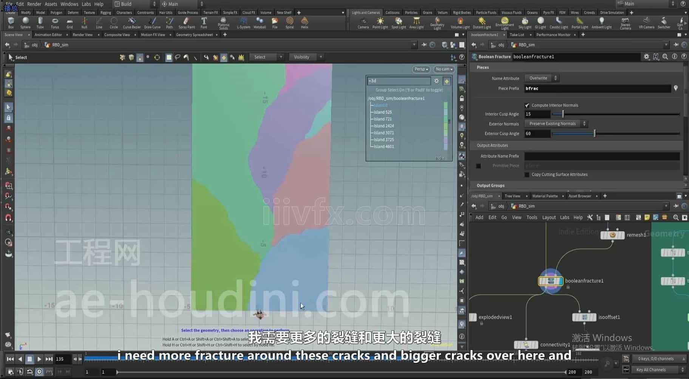
Task: Click the remesh1 node icon
Action: point(612,235)
